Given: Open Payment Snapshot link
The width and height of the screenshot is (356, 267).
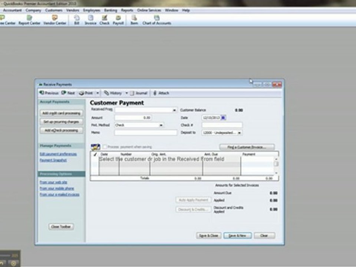Looking at the screenshot, I should 53,160.
